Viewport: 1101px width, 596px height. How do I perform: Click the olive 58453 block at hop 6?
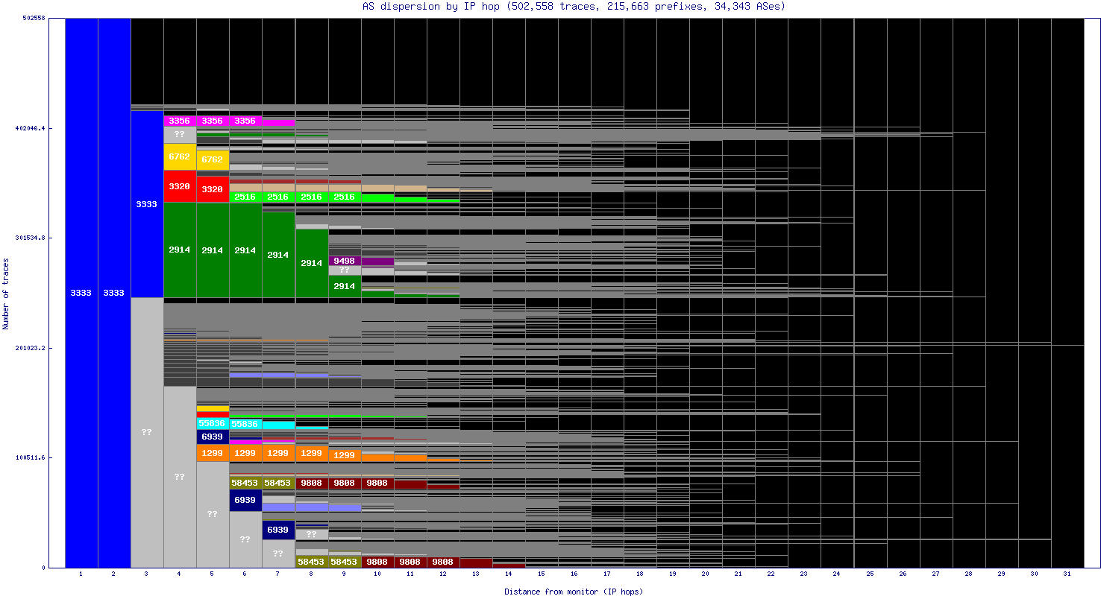click(245, 483)
